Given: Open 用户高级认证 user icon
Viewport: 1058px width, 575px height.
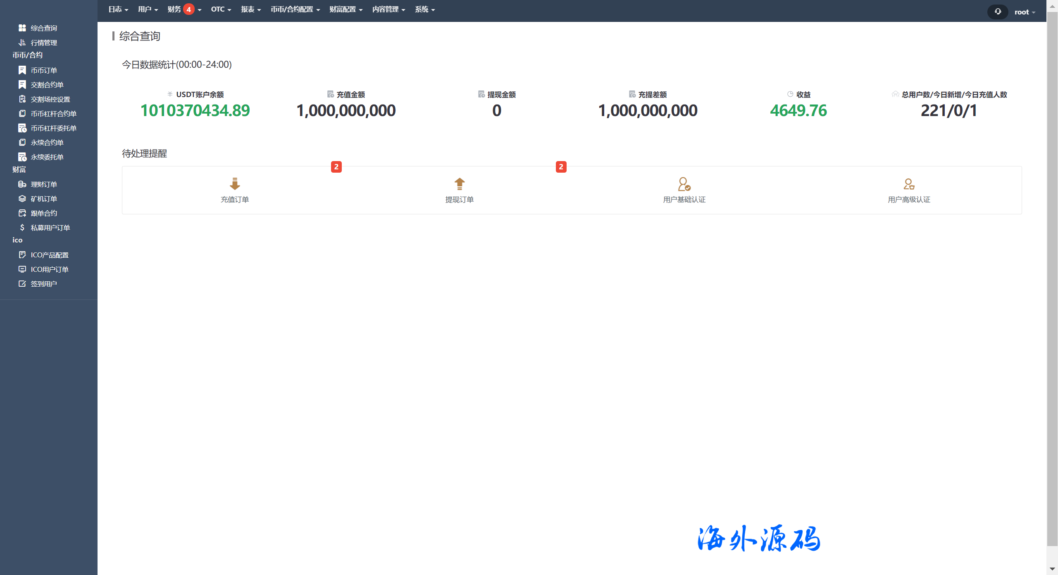Looking at the screenshot, I should click(909, 184).
